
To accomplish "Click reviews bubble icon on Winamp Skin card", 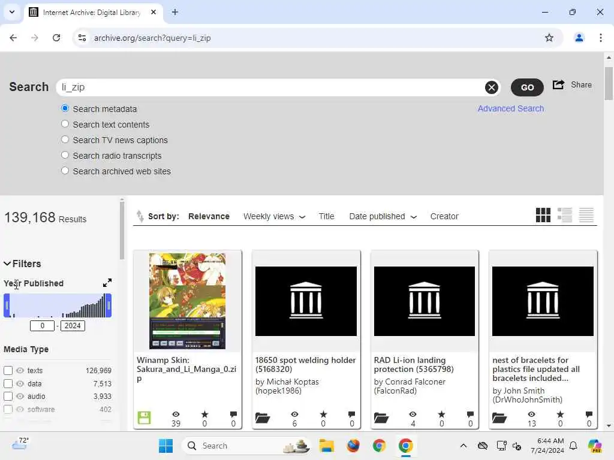I will (x=233, y=414).
